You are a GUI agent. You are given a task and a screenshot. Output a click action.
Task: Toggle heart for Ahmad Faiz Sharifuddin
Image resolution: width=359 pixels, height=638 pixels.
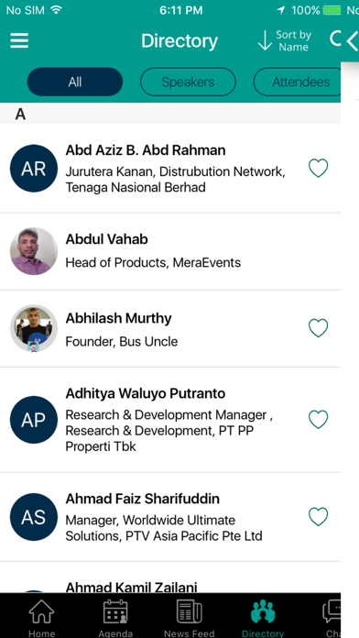coord(318,516)
